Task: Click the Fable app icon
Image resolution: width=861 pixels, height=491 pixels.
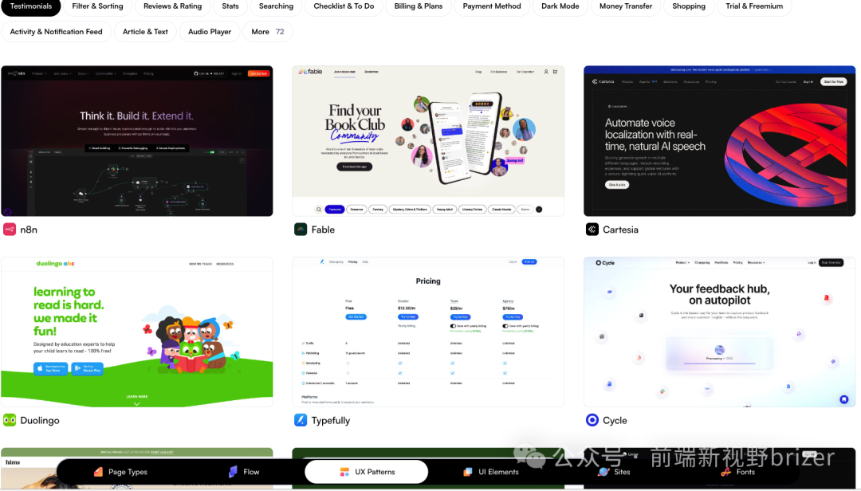Action: click(x=301, y=230)
